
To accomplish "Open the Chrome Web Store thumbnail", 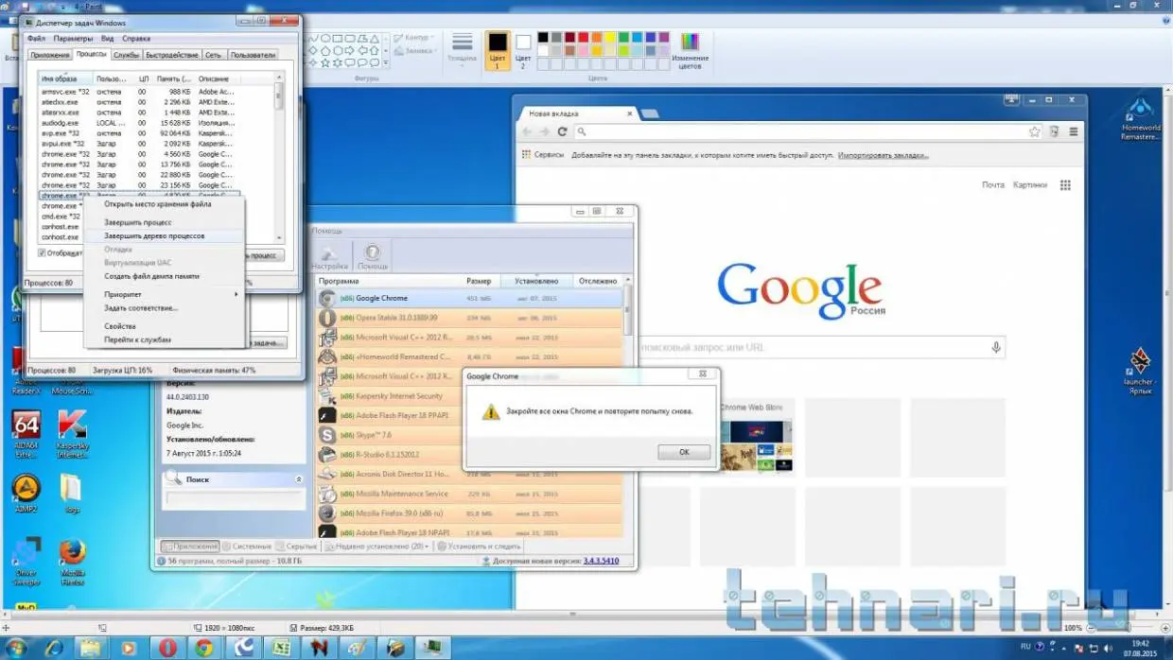I will [756, 437].
